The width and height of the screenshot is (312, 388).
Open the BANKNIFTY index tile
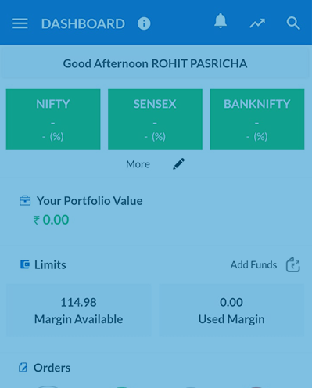[257, 120]
